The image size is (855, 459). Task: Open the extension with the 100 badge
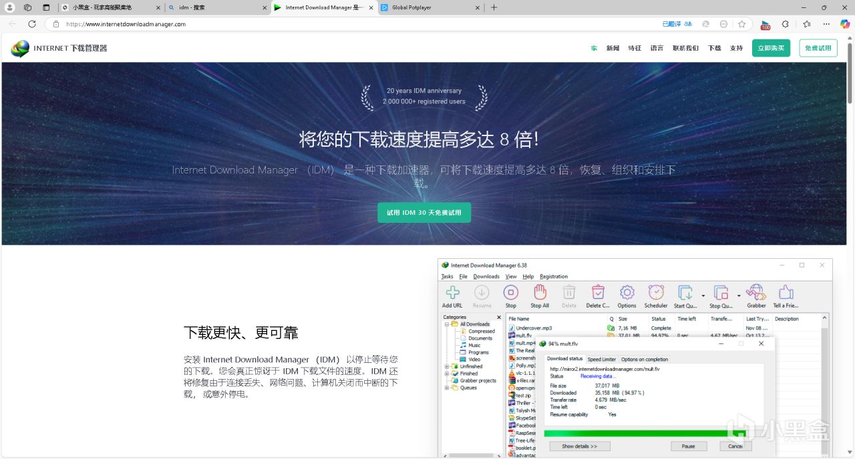click(765, 25)
